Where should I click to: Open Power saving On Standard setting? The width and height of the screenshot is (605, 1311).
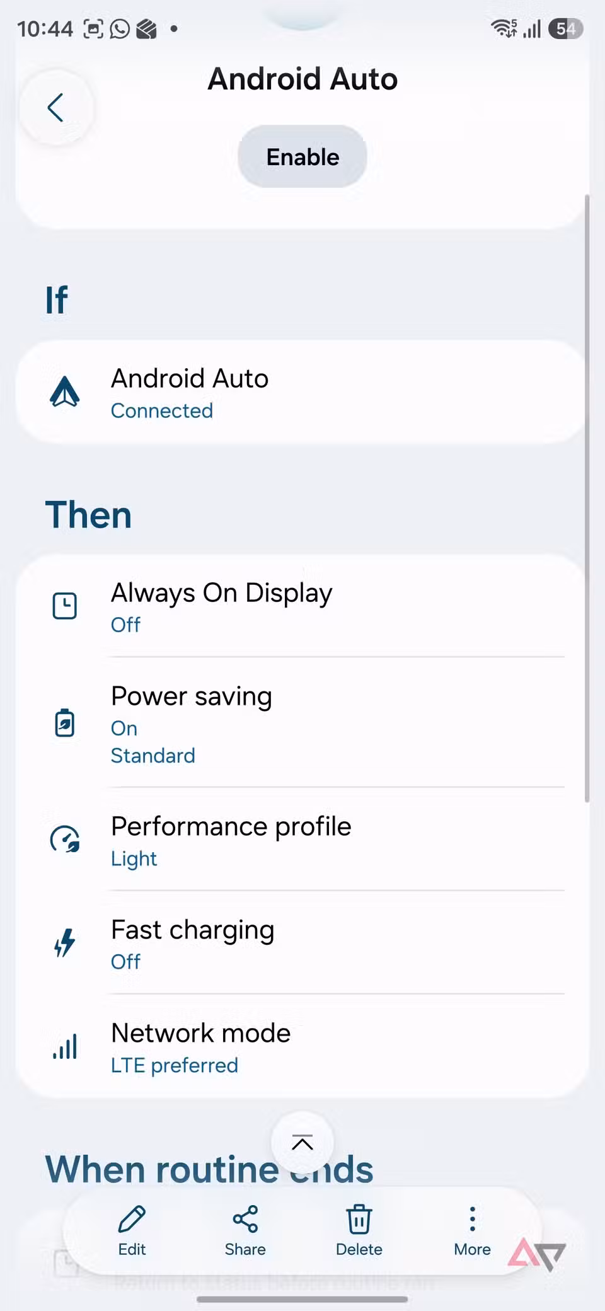(x=302, y=722)
